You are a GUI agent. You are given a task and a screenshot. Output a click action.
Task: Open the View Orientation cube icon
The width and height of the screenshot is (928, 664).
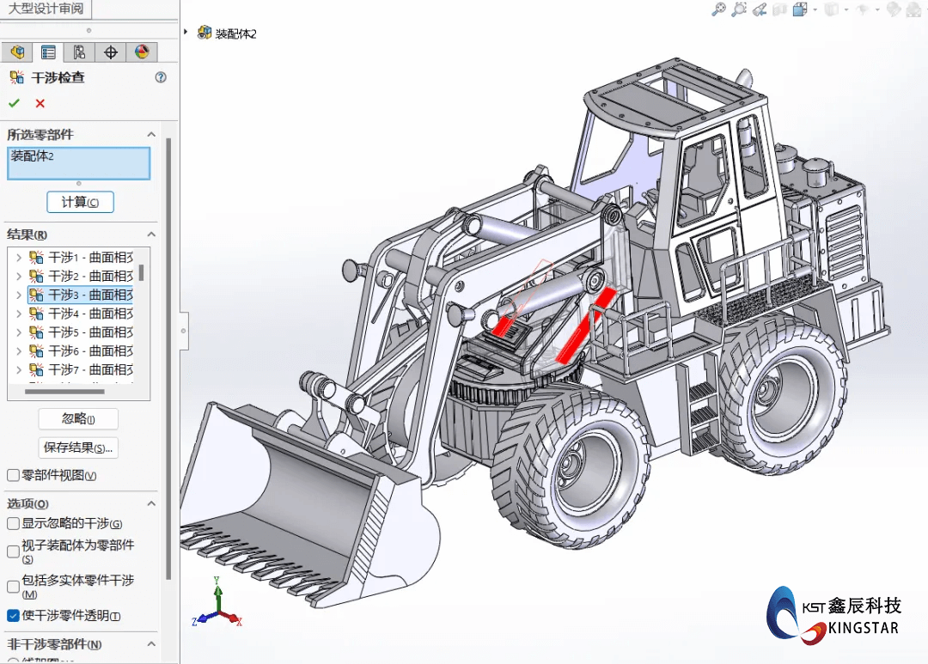(800, 9)
